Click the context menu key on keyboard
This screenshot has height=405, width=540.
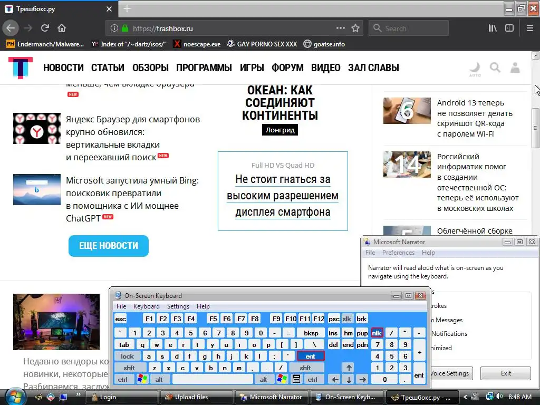click(x=296, y=379)
